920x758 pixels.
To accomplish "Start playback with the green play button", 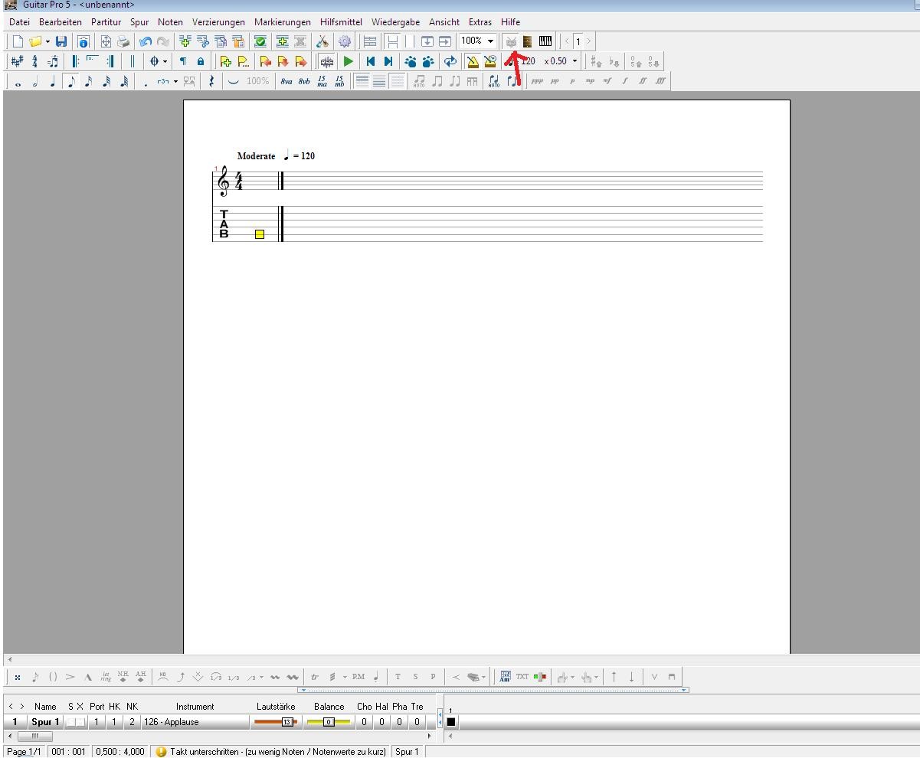I will pos(349,61).
